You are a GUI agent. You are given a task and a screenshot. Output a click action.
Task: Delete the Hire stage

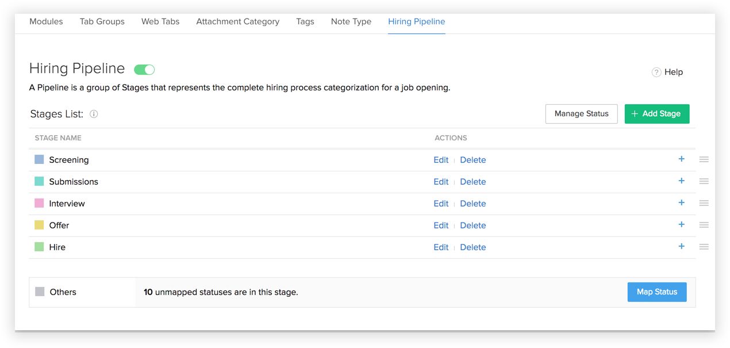click(x=472, y=247)
